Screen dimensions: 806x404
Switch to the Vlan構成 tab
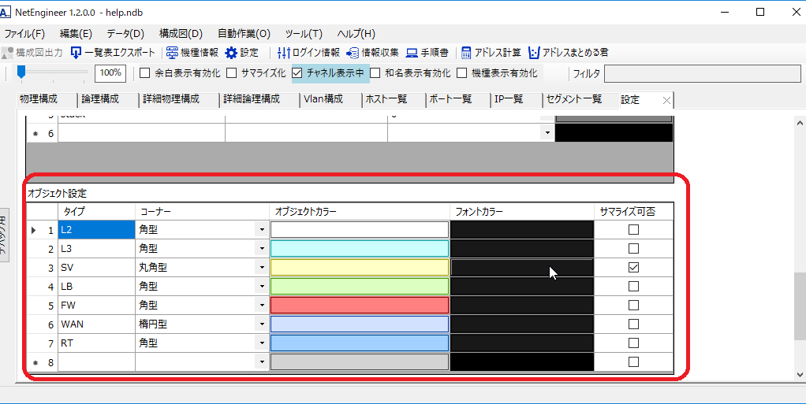[x=323, y=99]
